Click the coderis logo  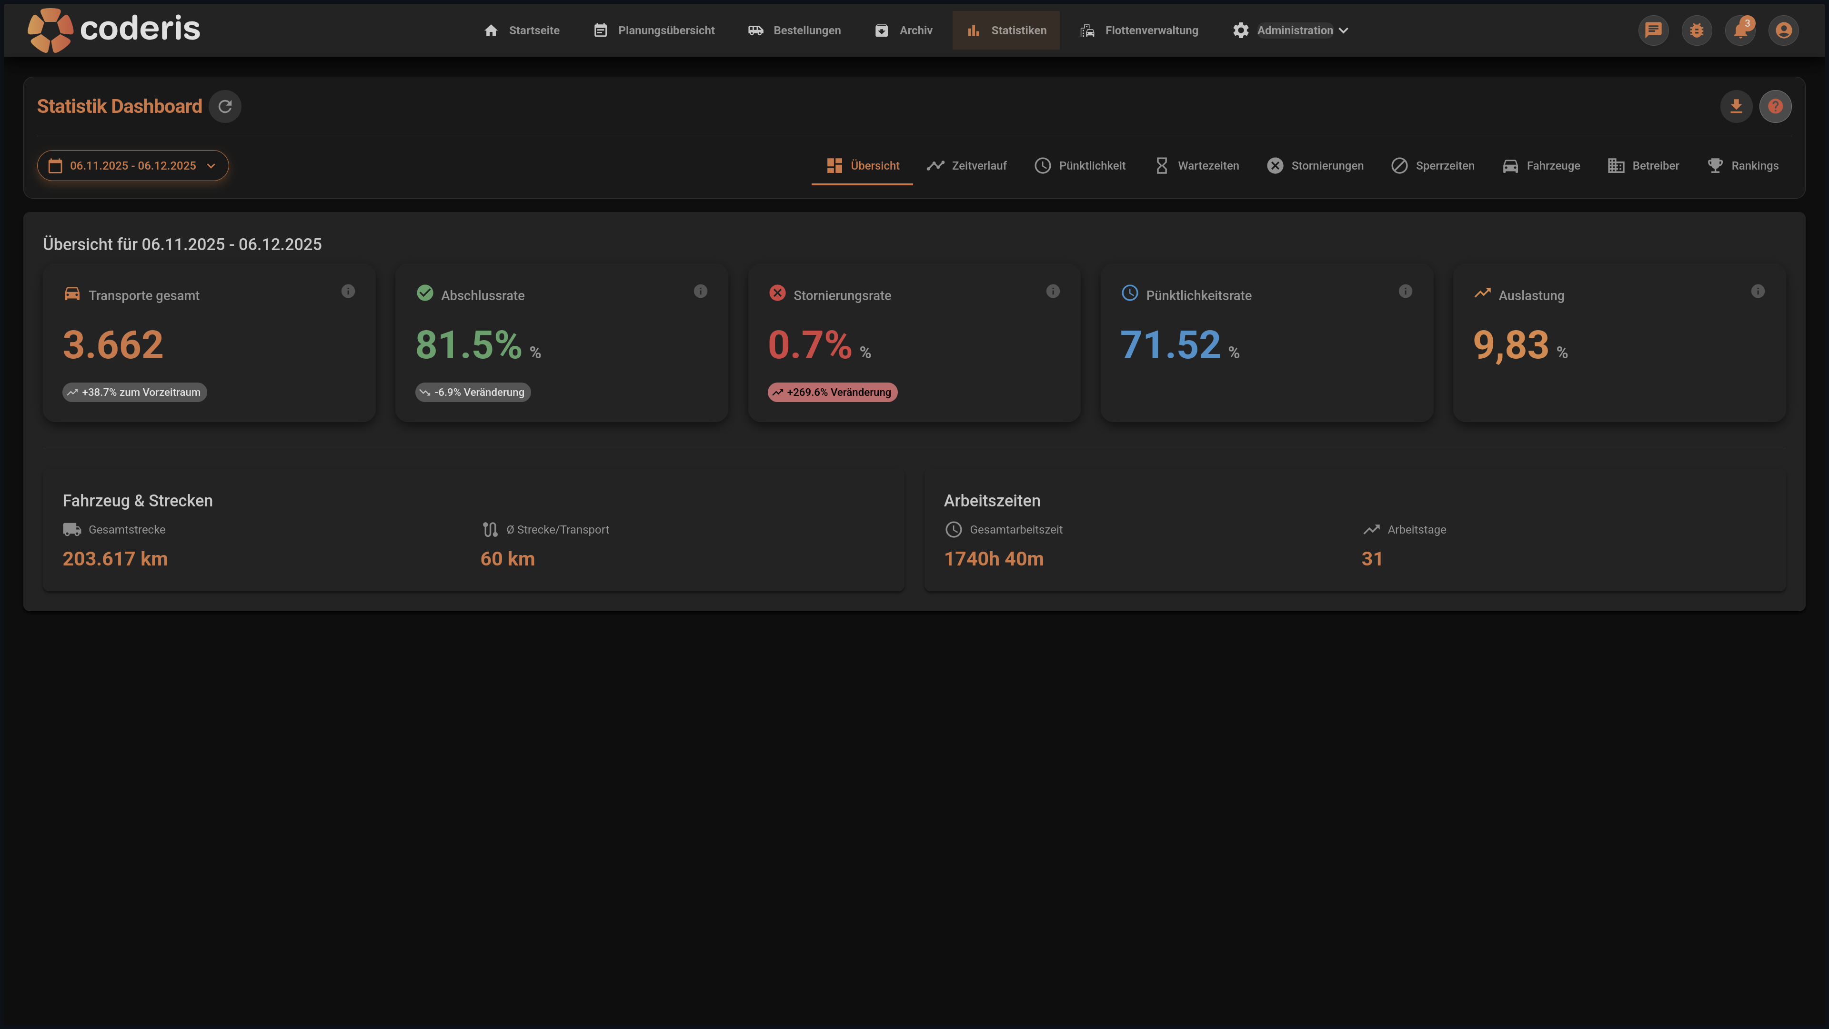click(x=114, y=29)
